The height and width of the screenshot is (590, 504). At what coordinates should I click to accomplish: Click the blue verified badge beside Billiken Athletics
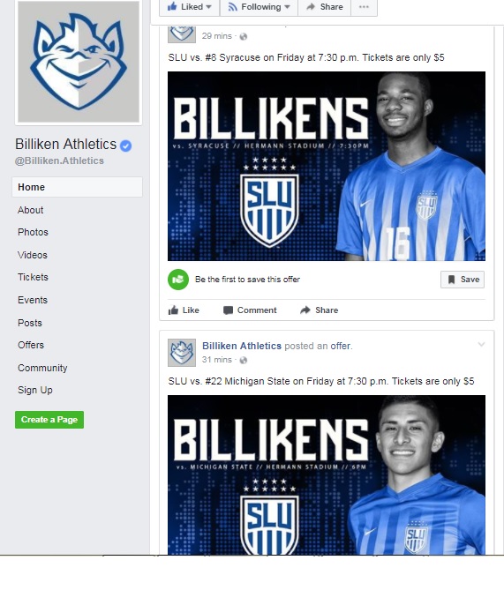click(126, 146)
